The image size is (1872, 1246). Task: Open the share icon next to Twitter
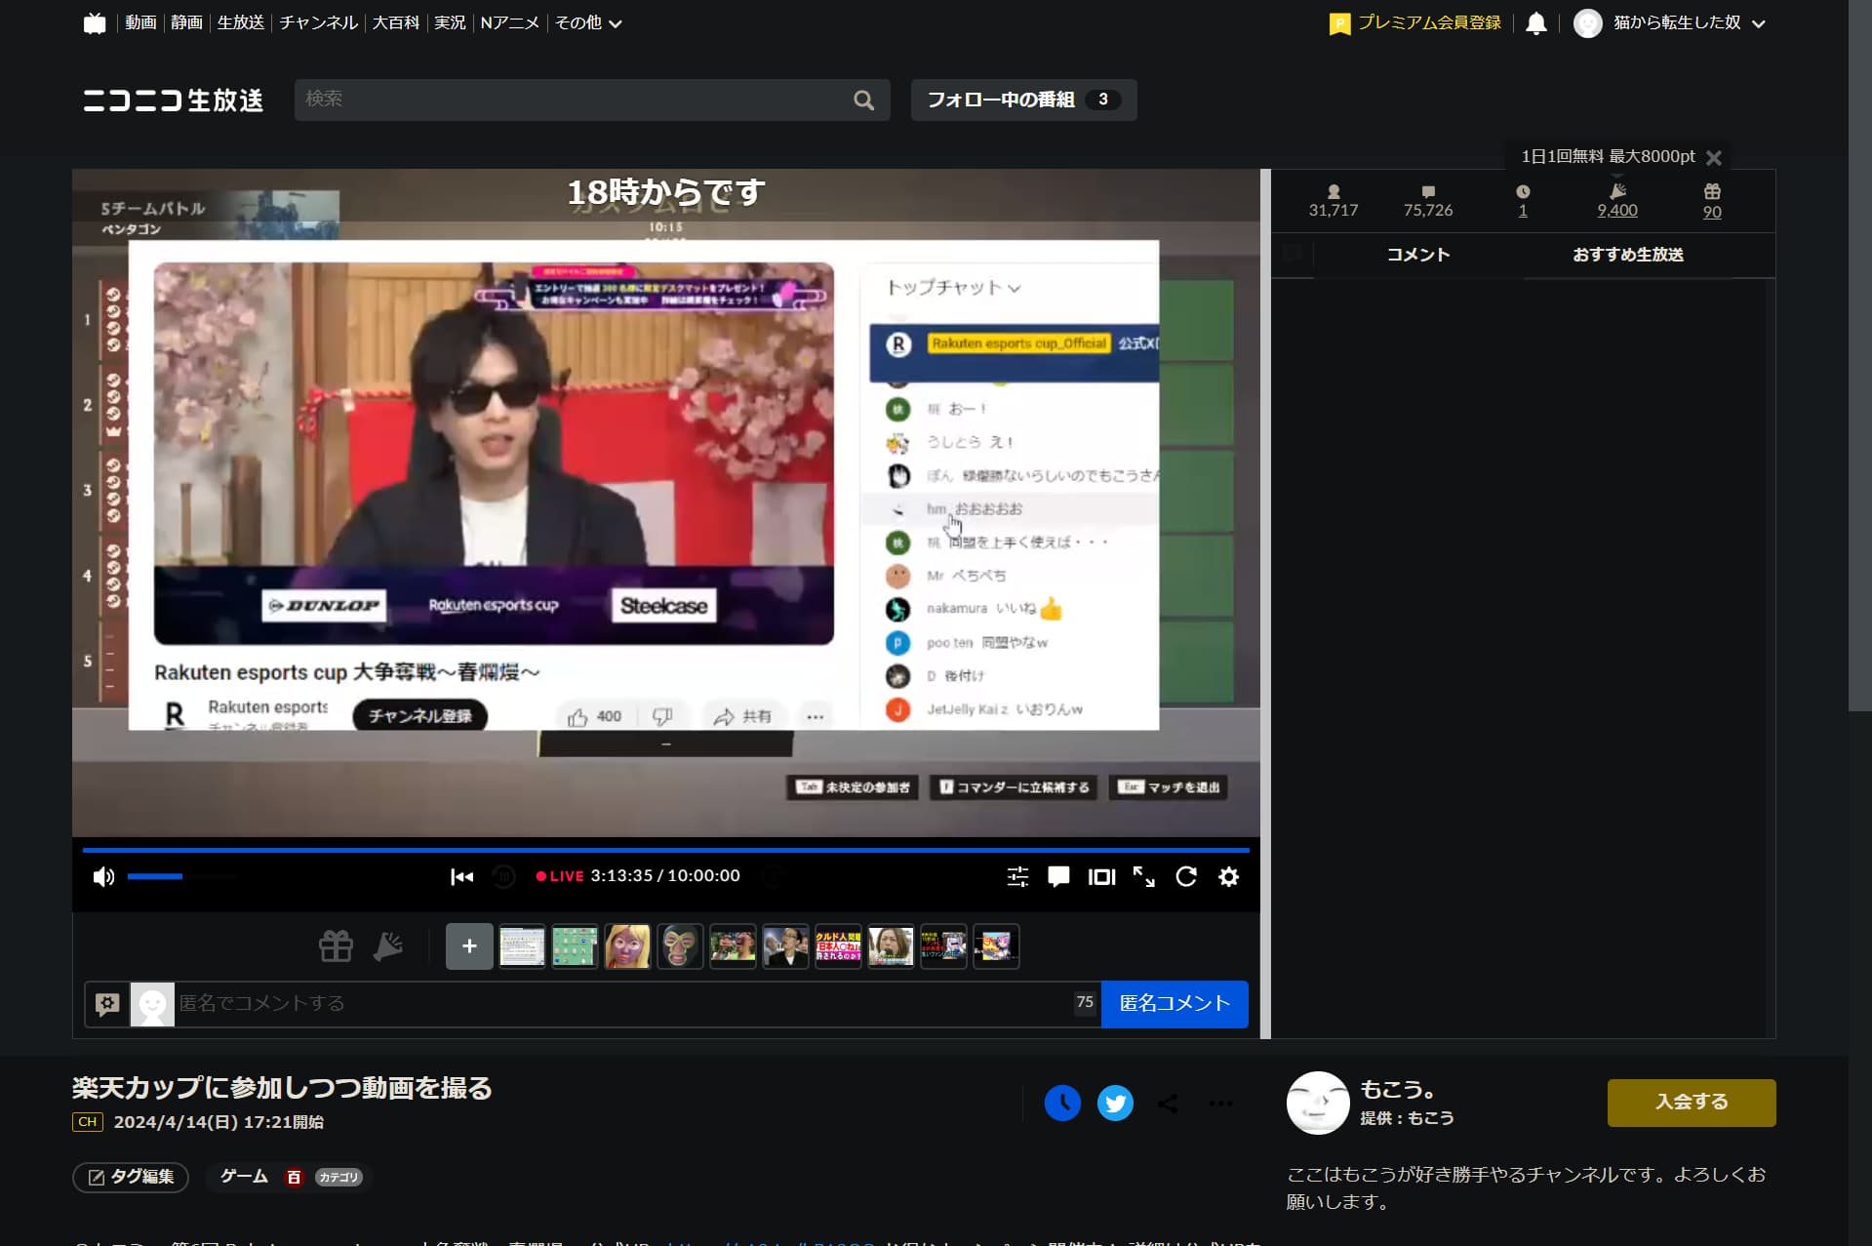click(1168, 1103)
